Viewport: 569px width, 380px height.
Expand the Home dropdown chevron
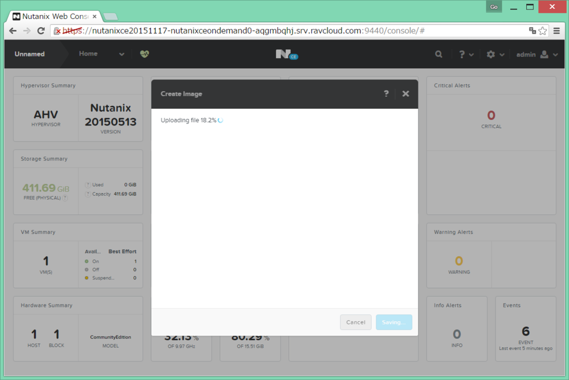click(x=122, y=54)
